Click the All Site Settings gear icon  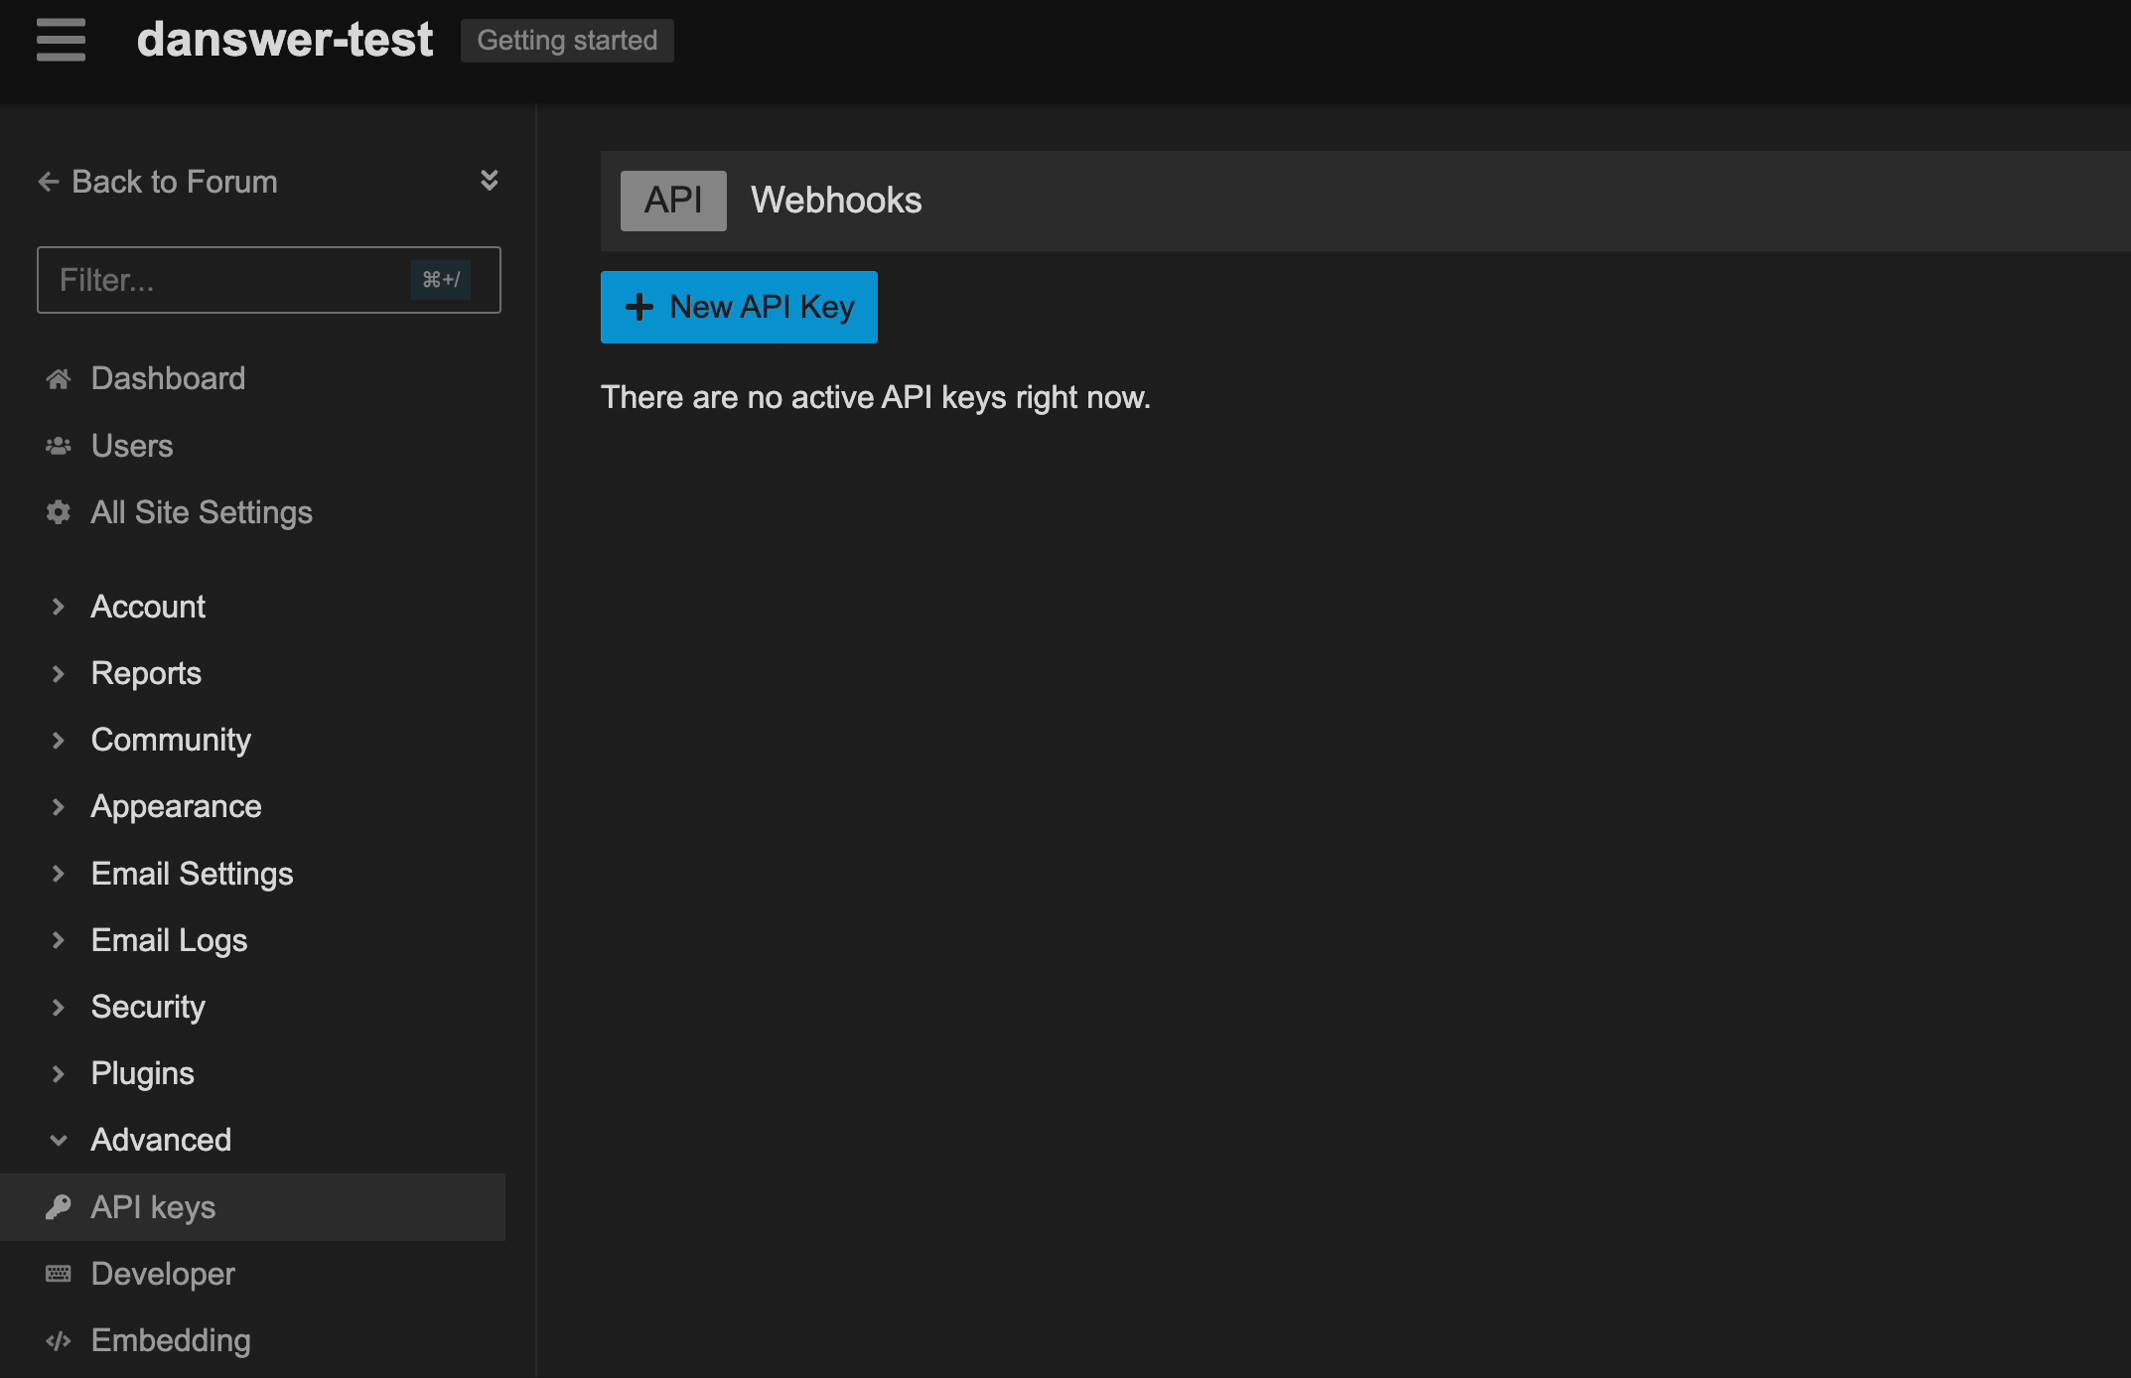pyautogui.click(x=58, y=512)
